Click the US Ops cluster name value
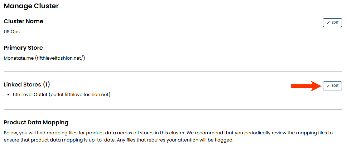The height and width of the screenshot is (144, 347). [x=11, y=31]
